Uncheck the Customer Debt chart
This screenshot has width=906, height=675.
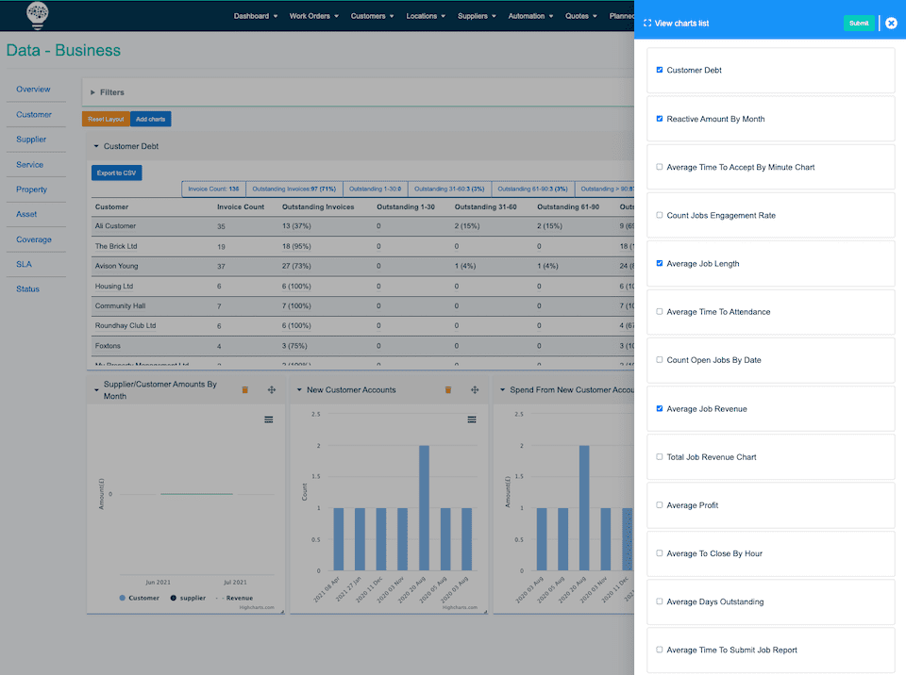pyautogui.click(x=659, y=69)
